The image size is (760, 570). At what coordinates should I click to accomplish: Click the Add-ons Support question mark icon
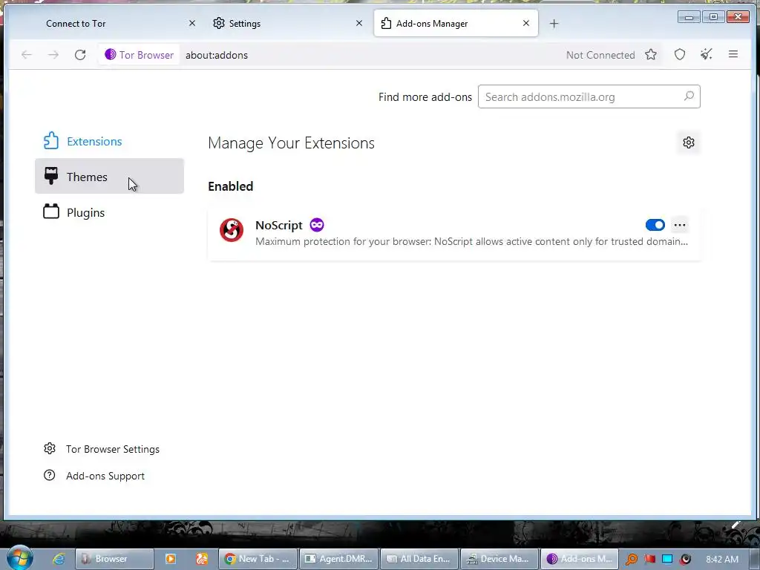click(50, 475)
